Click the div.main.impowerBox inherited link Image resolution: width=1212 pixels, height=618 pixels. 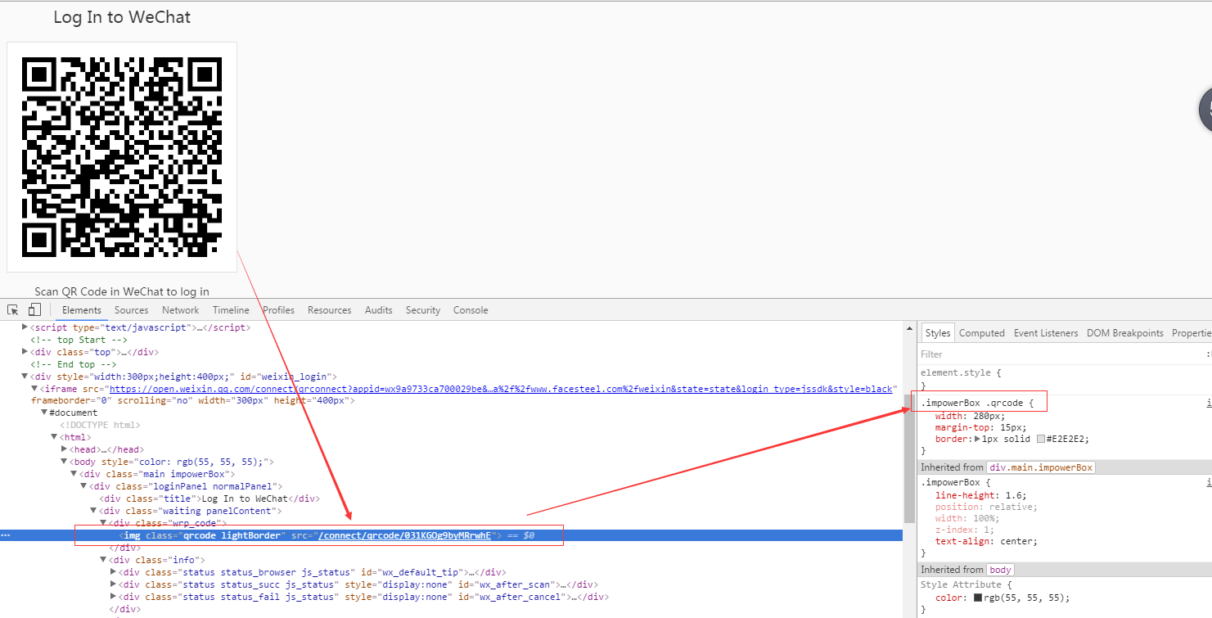[x=1040, y=467]
